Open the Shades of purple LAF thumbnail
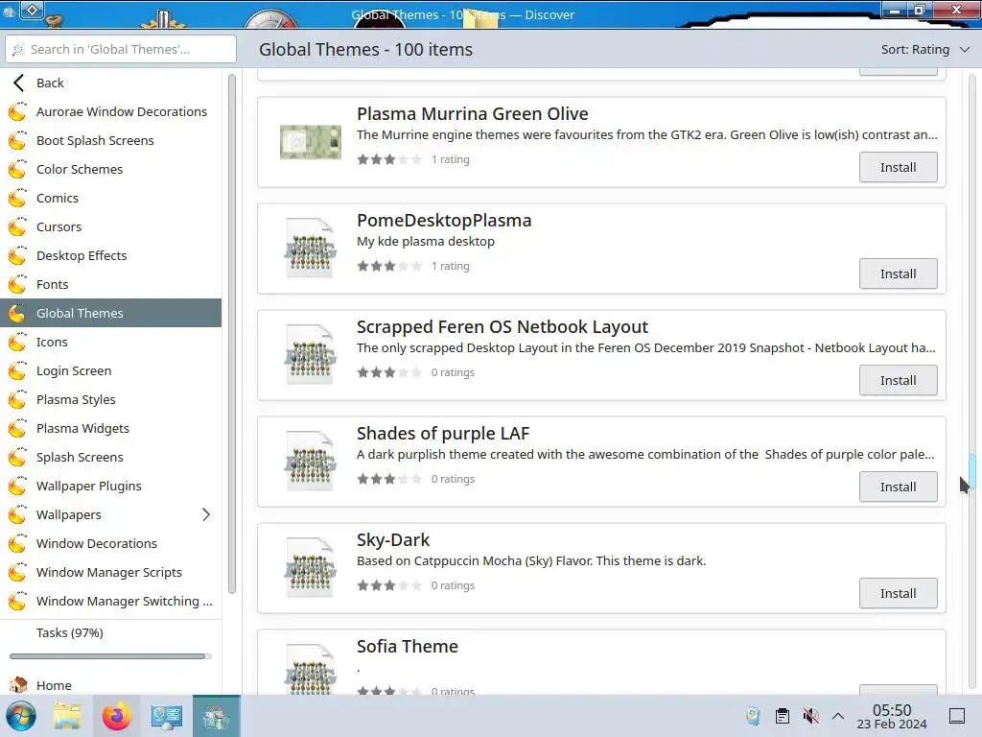Image resolution: width=982 pixels, height=737 pixels. [311, 462]
